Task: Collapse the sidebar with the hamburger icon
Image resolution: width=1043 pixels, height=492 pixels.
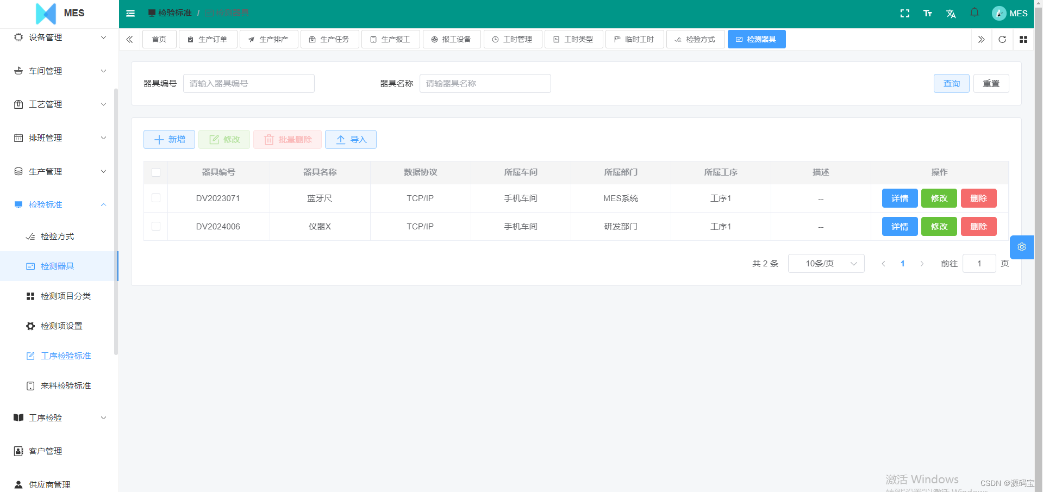Action: pos(130,13)
